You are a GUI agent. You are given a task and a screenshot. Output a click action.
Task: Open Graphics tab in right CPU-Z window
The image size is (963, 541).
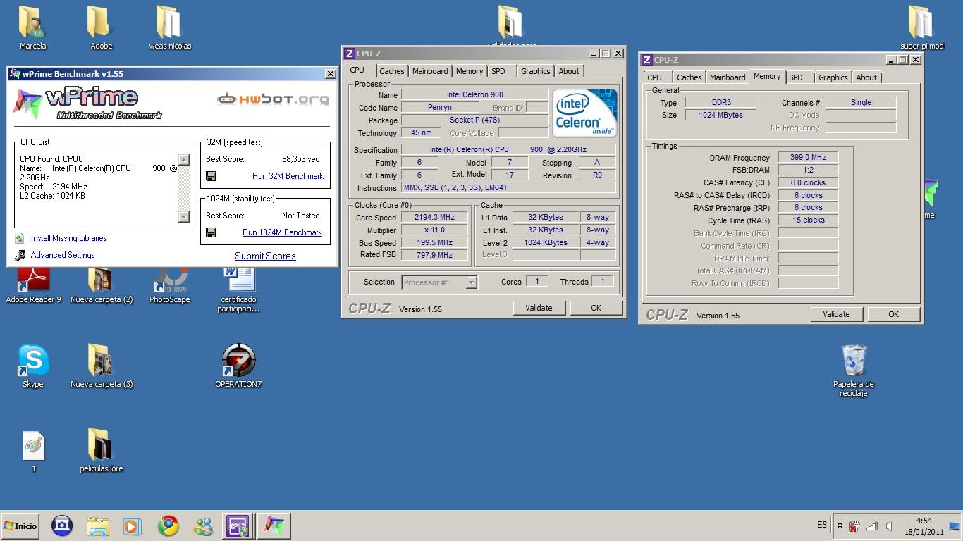point(833,77)
